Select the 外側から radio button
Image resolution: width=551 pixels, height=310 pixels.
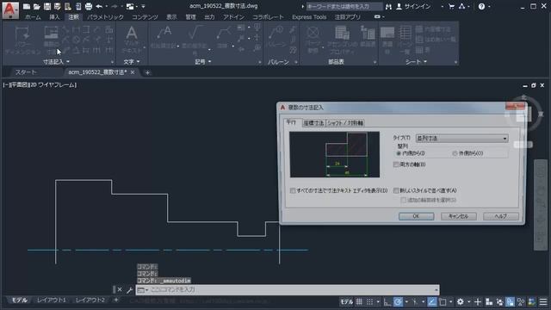[455, 153]
